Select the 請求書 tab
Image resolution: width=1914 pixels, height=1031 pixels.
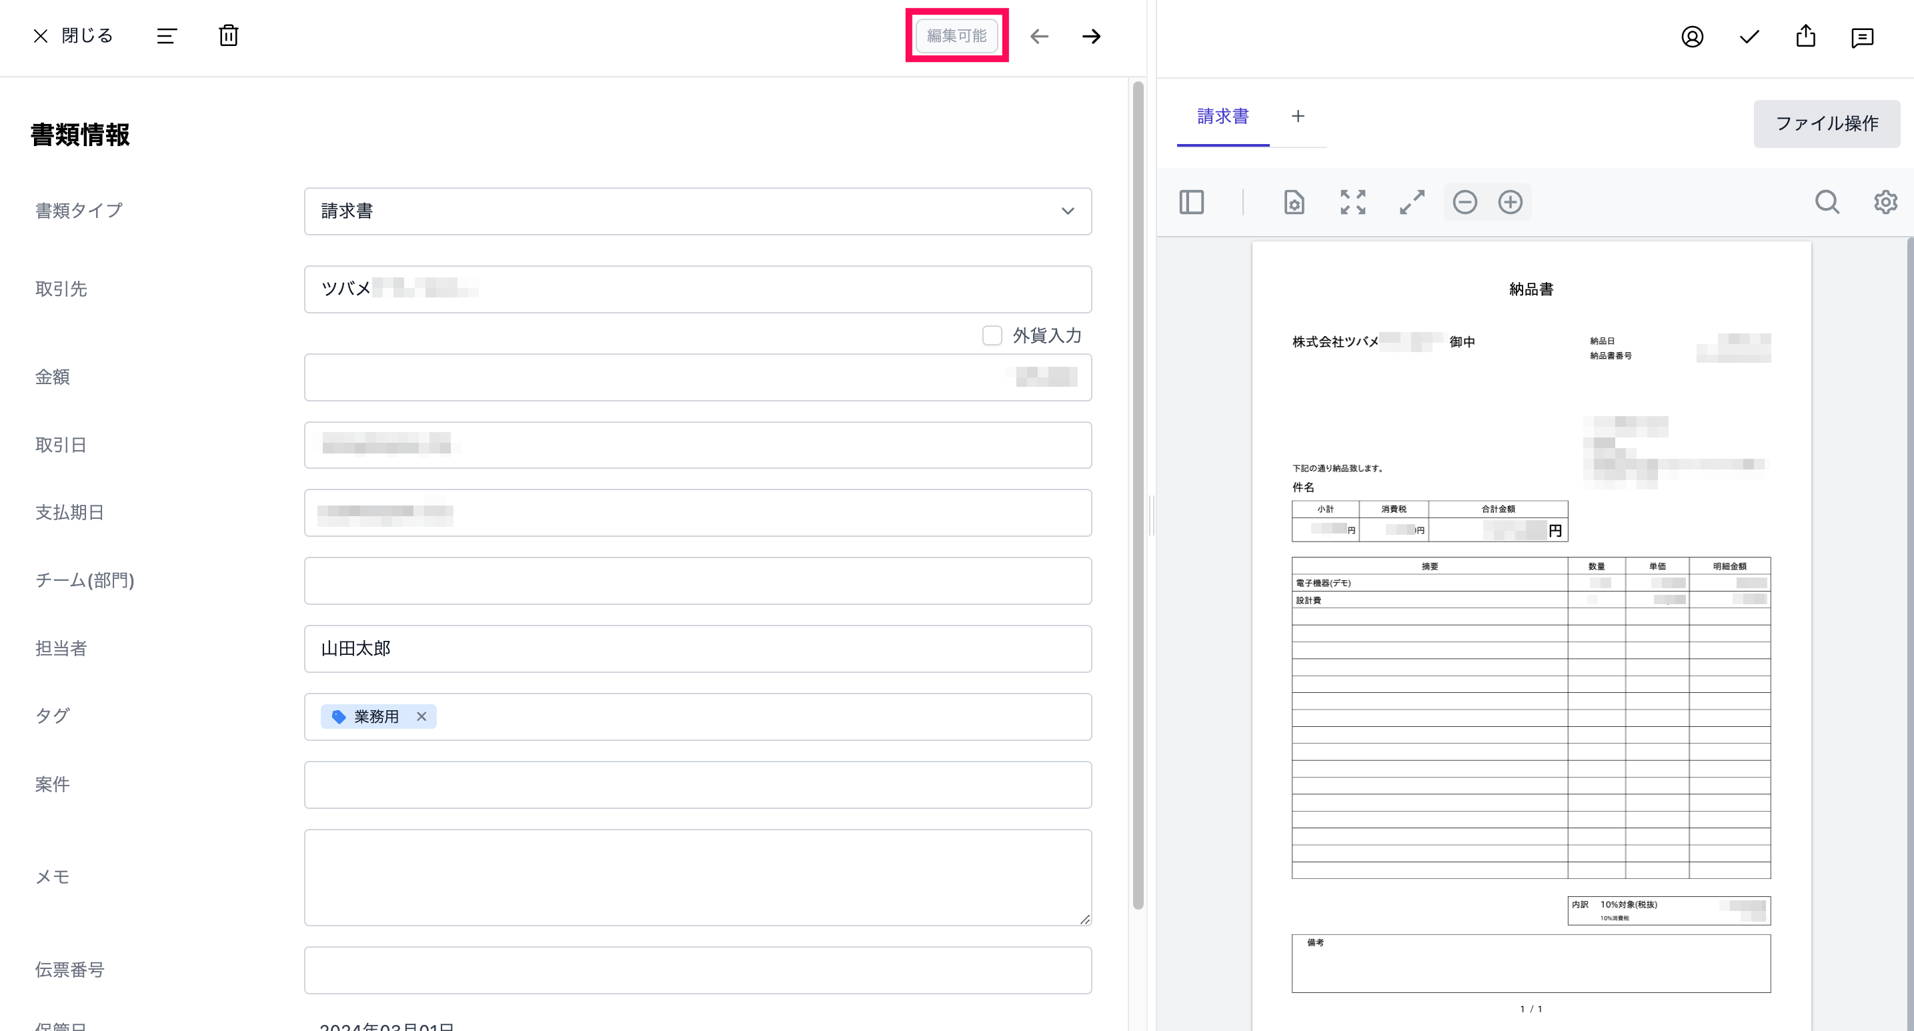click(1222, 117)
